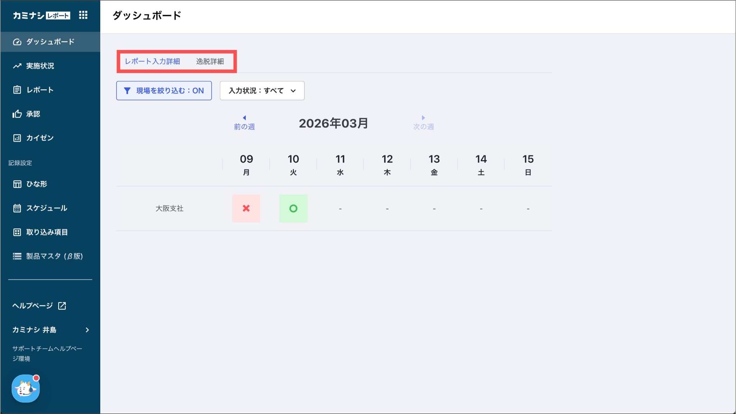Viewport: 736px width, 414px height.
Task: Expand 入力状況：すべて dropdown
Action: click(262, 91)
